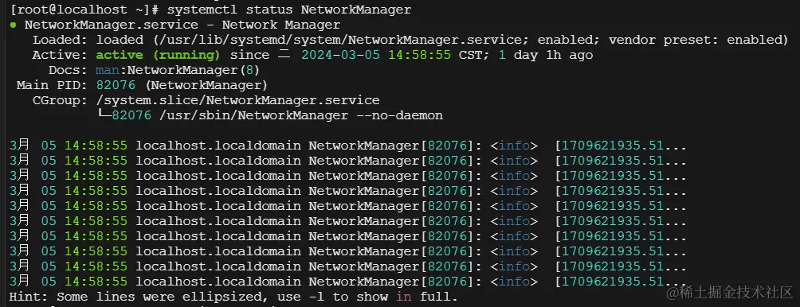Click the "1 day 1h ago" uptime text
The height and width of the screenshot is (307, 800).
point(545,55)
